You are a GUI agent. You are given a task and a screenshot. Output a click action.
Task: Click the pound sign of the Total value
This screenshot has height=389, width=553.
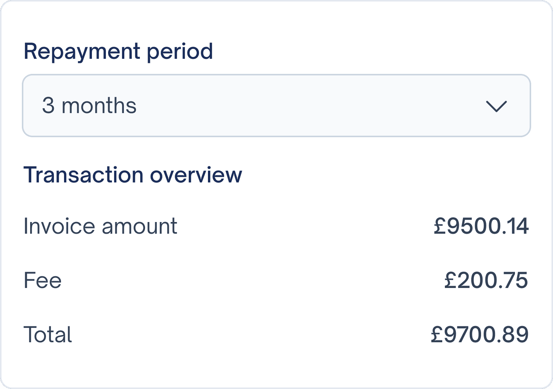pos(437,335)
